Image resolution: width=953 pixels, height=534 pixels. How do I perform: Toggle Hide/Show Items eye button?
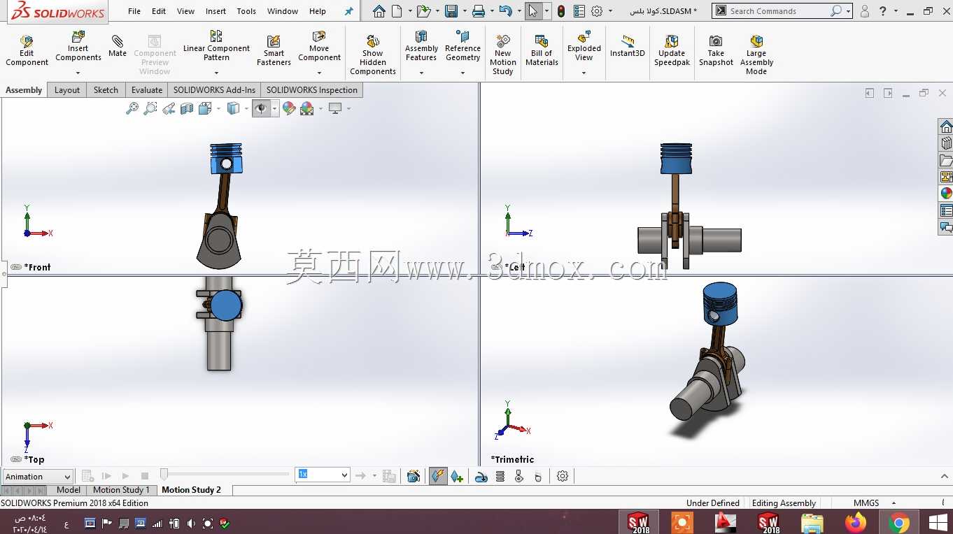[261, 108]
